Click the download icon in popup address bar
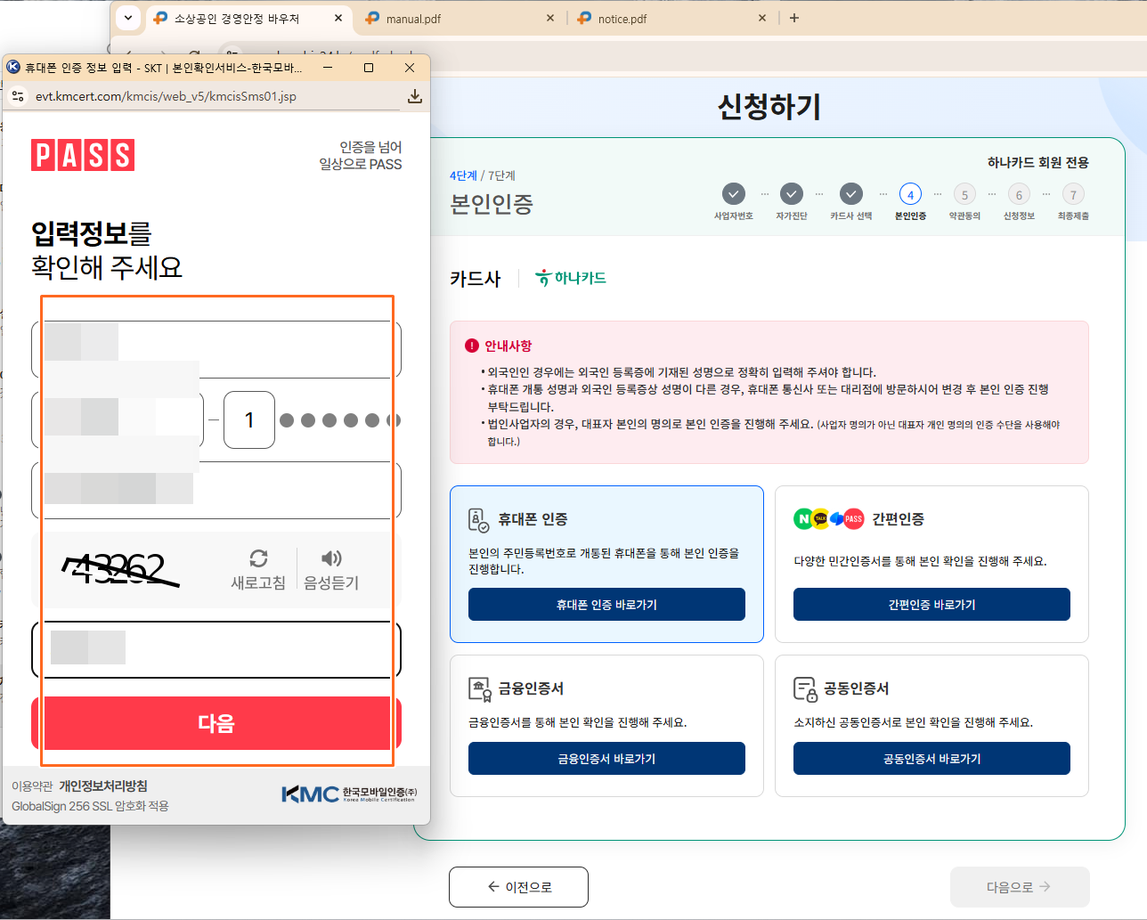 pyautogui.click(x=414, y=96)
